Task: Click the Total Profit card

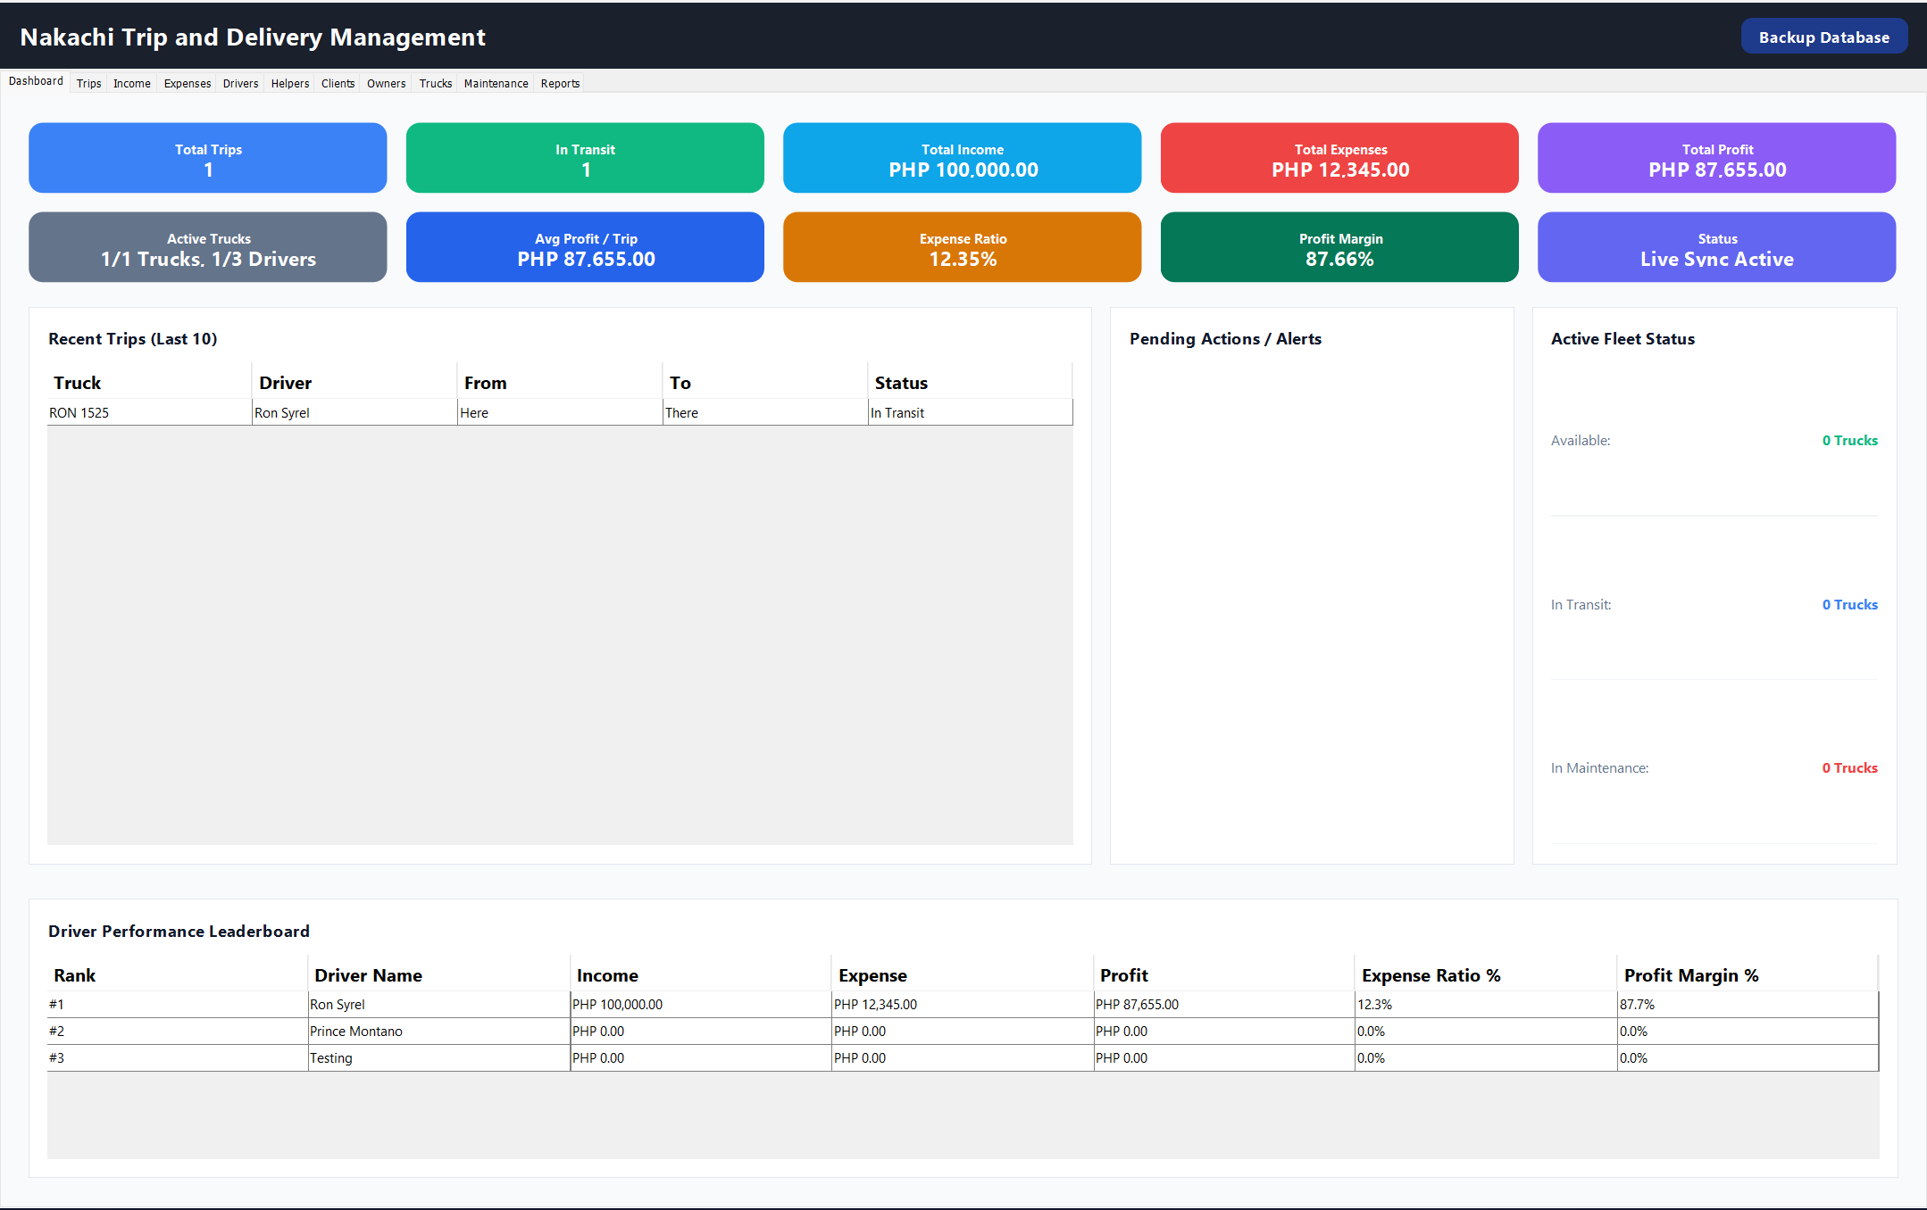Action: 1717,158
